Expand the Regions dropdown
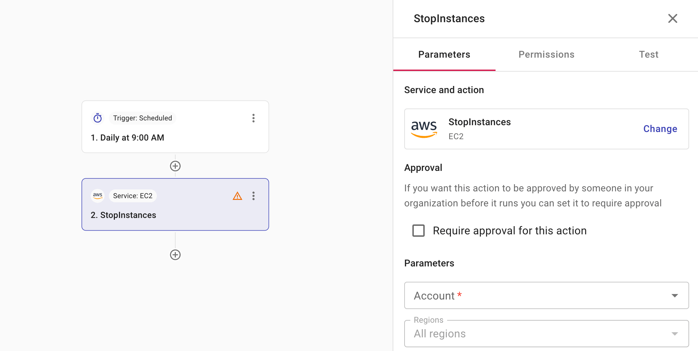The image size is (698, 351). click(546, 334)
